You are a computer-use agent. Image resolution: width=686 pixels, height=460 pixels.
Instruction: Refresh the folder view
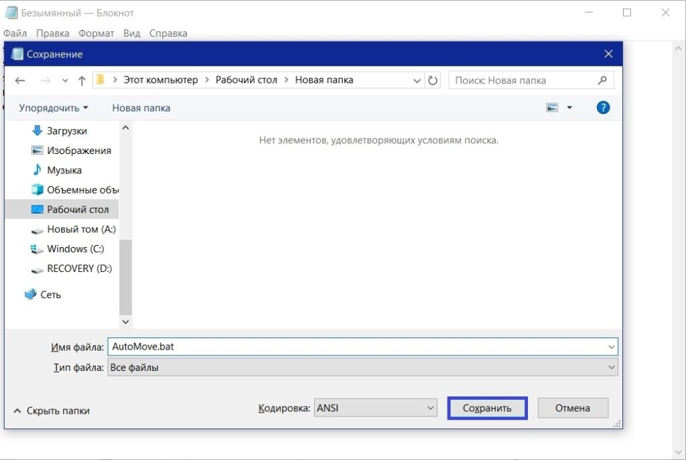433,80
